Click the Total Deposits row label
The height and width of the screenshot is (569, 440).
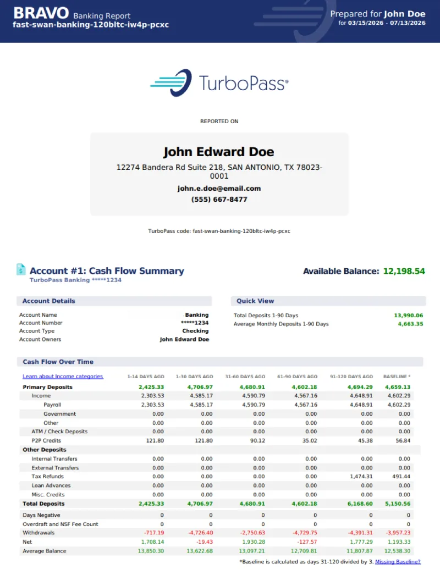(x=43, y=504)
